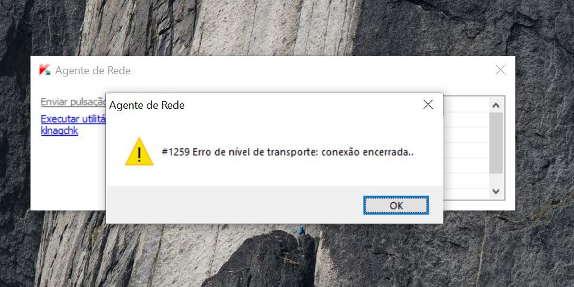Click the scrollbar track below the thumb
The height and width of the screenshot is (287, 574).
[x=496, y=179]
